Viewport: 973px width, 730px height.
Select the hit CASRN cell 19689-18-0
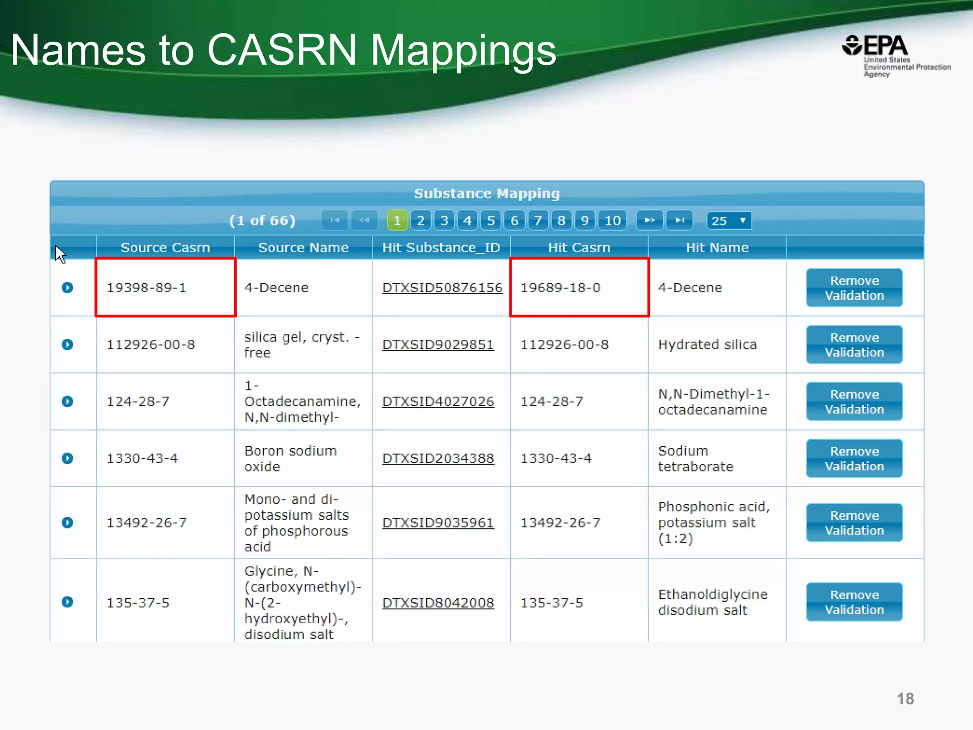(580, 288)
